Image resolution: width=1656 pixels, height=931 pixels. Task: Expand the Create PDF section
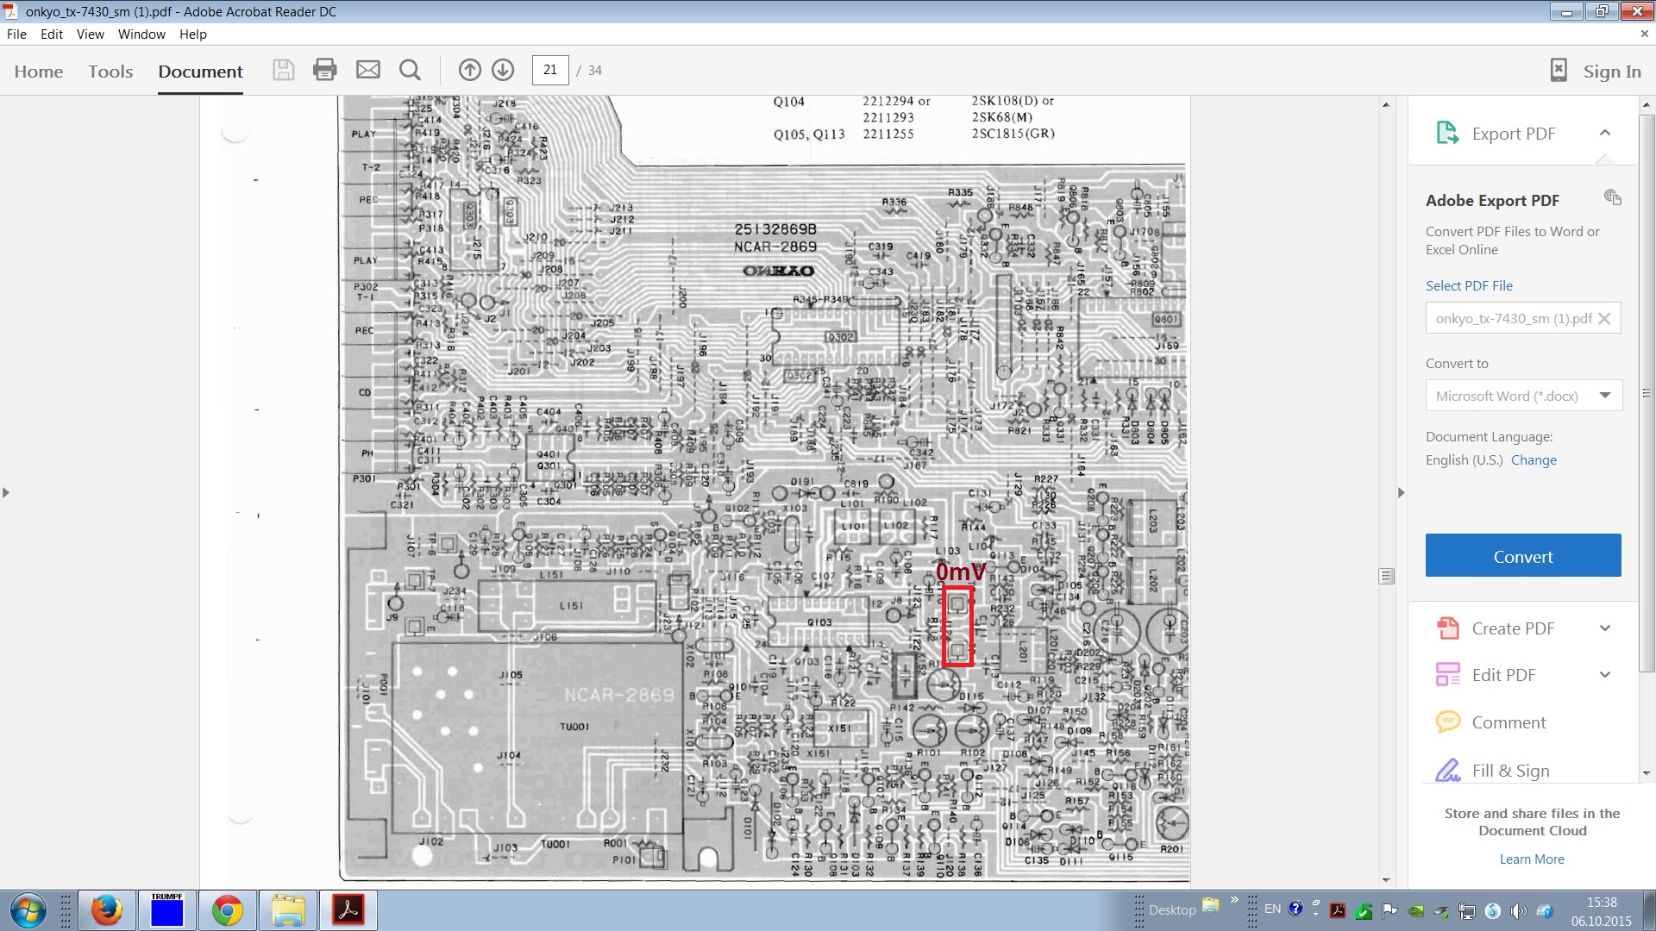pos(1605,628)
